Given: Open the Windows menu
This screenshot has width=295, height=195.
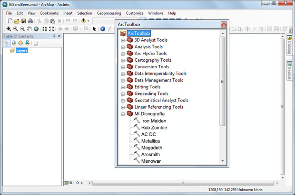Looking at the screenshot, I should 156,13.
